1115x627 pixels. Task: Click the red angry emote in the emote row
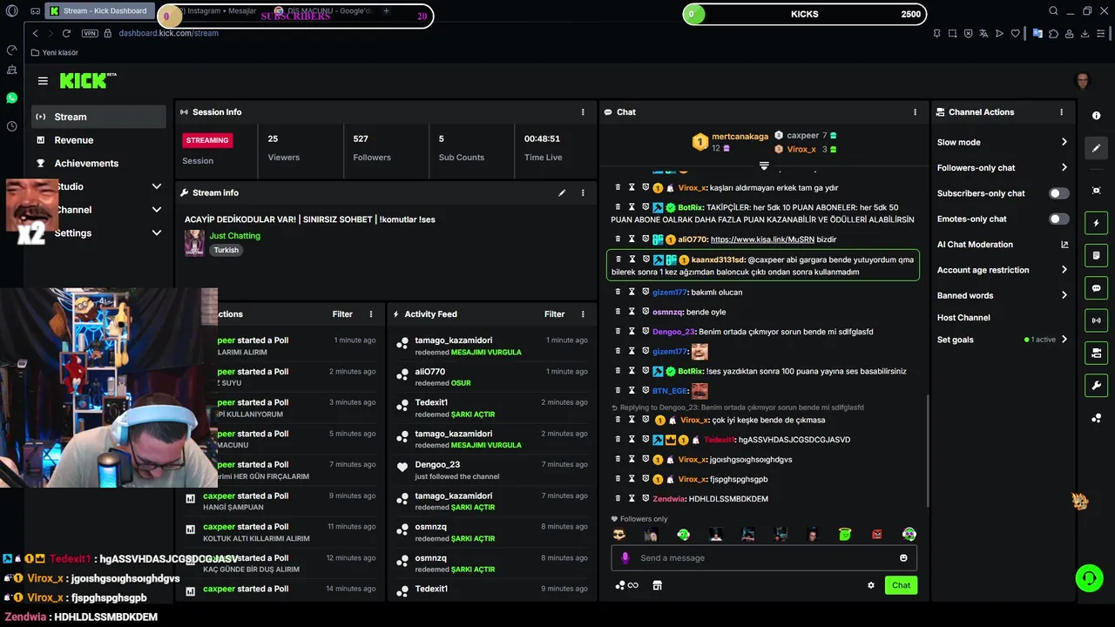(x=877, y=534)
